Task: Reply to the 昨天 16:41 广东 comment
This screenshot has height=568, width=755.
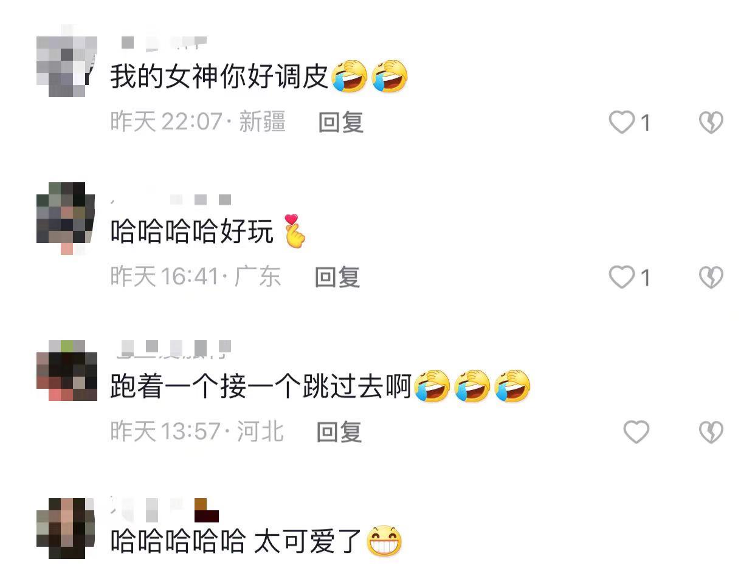Action: [337, 278]
